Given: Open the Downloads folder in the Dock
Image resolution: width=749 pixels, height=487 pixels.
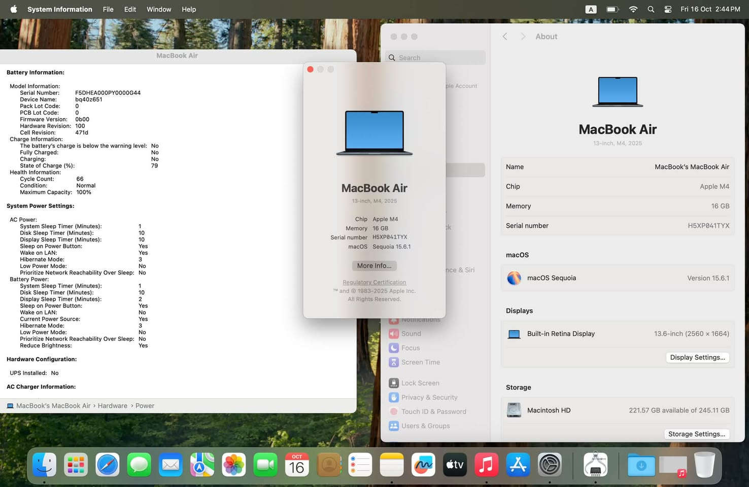Looking at the screenshot, I should point(641,465).
